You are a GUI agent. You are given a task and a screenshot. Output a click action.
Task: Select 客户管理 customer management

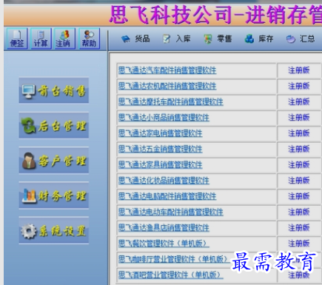point(54,161)
